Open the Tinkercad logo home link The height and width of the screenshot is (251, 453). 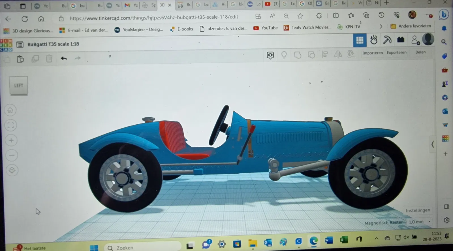6,45
